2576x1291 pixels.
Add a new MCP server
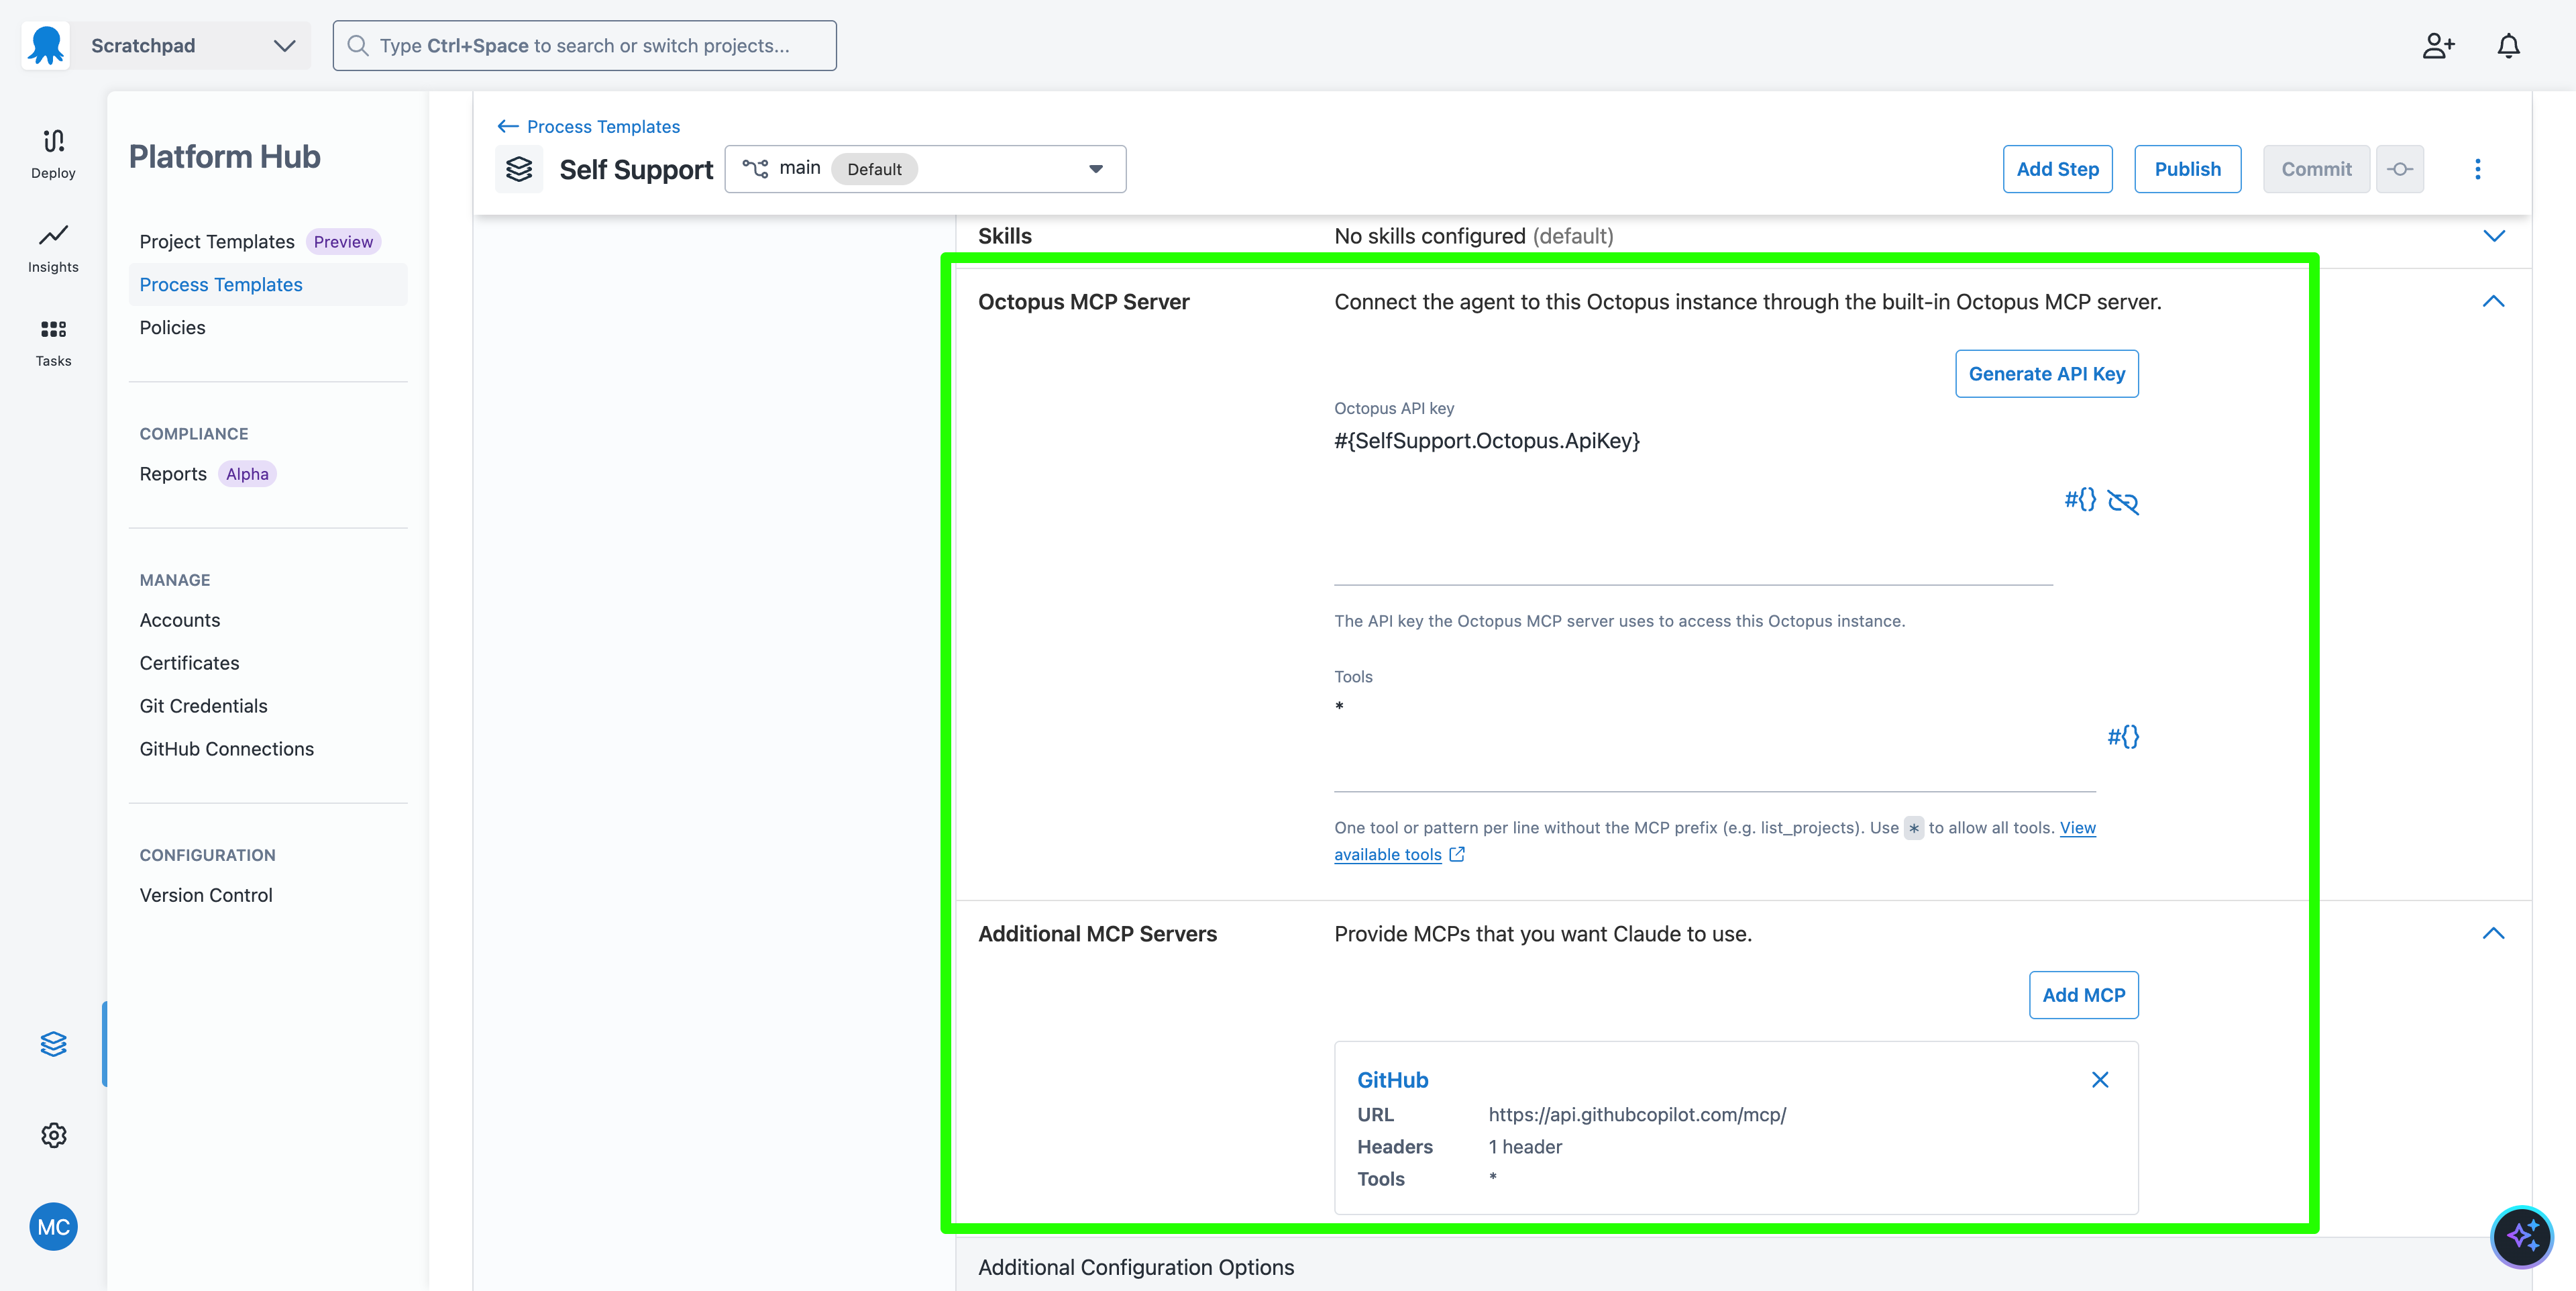click(2083, 995)
